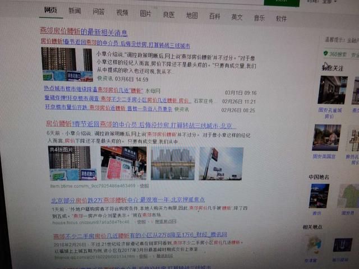Click the storefront signs thumbnail
The width and height of the screenshot is (359, 269).
tap(123, 163)
